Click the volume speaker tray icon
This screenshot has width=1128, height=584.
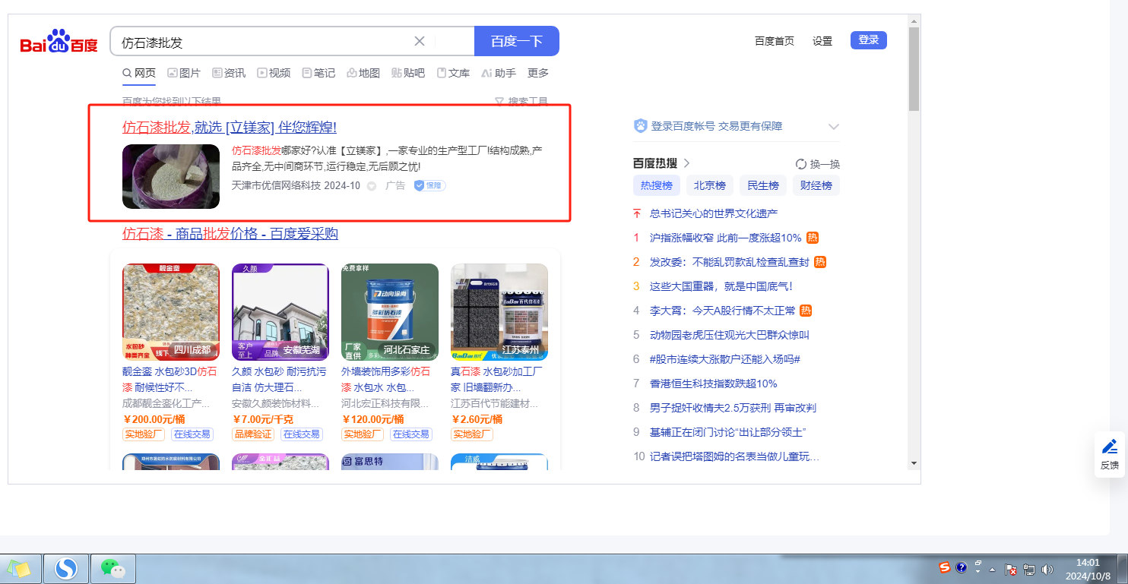pyautogui.click(x=1047, y=569)
